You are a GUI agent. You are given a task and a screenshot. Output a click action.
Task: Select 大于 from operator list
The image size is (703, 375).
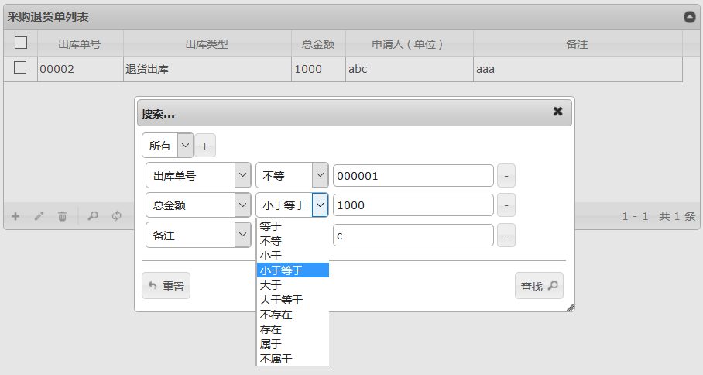tap(293, 285)
